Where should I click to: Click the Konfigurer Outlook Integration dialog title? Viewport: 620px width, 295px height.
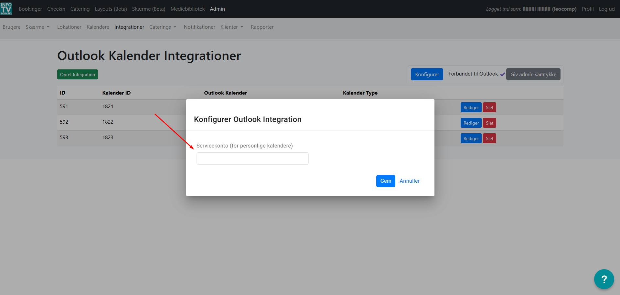point(248,119)
